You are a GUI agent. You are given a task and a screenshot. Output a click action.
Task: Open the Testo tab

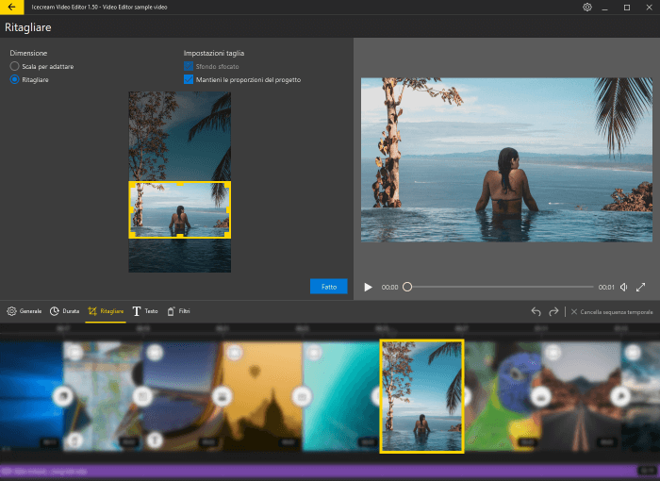point(145,311)
